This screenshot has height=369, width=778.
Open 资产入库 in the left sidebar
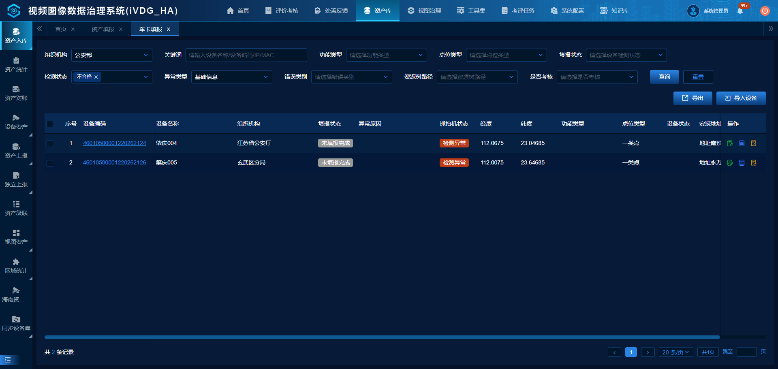click(16, 36)
